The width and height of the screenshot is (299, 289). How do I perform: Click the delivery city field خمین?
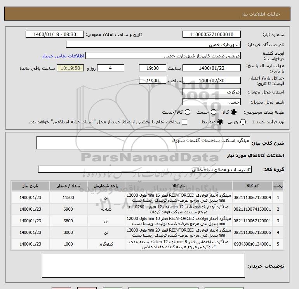tap(212, 102)
